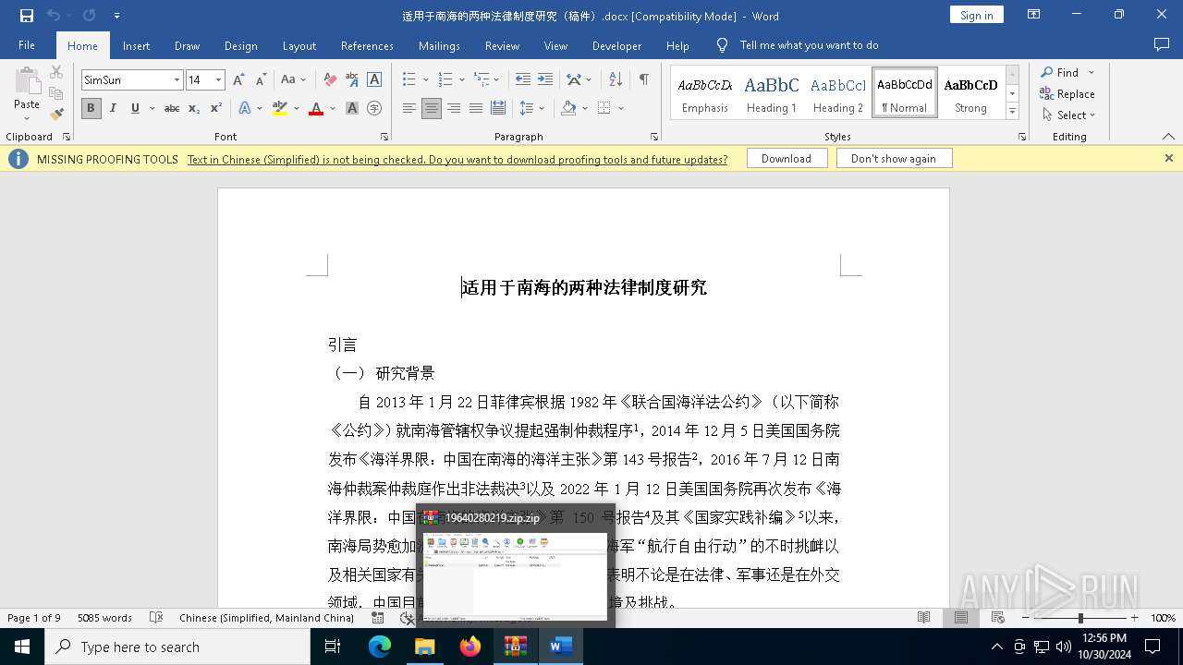This screenshot has width=1183, height=665.
Task: Toggle Italic formatting
Action: (113, 108)
